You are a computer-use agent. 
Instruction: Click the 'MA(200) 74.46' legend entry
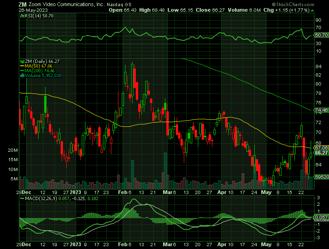click(39, 70)
